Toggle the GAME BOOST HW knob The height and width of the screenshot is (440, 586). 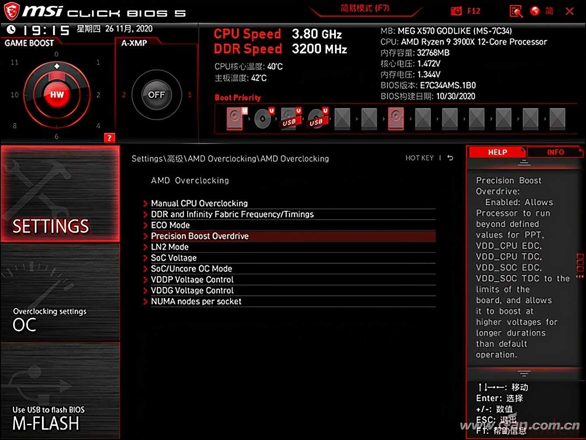pos(56,94)
